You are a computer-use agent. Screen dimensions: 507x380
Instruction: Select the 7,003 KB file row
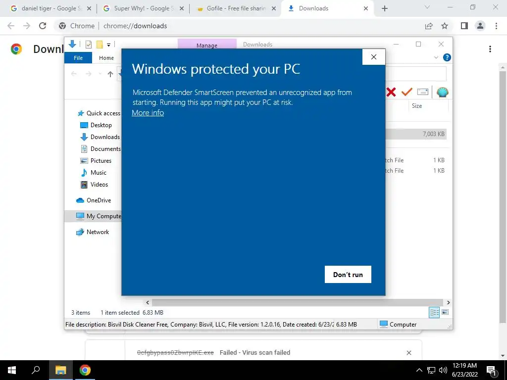click(416, 134)
